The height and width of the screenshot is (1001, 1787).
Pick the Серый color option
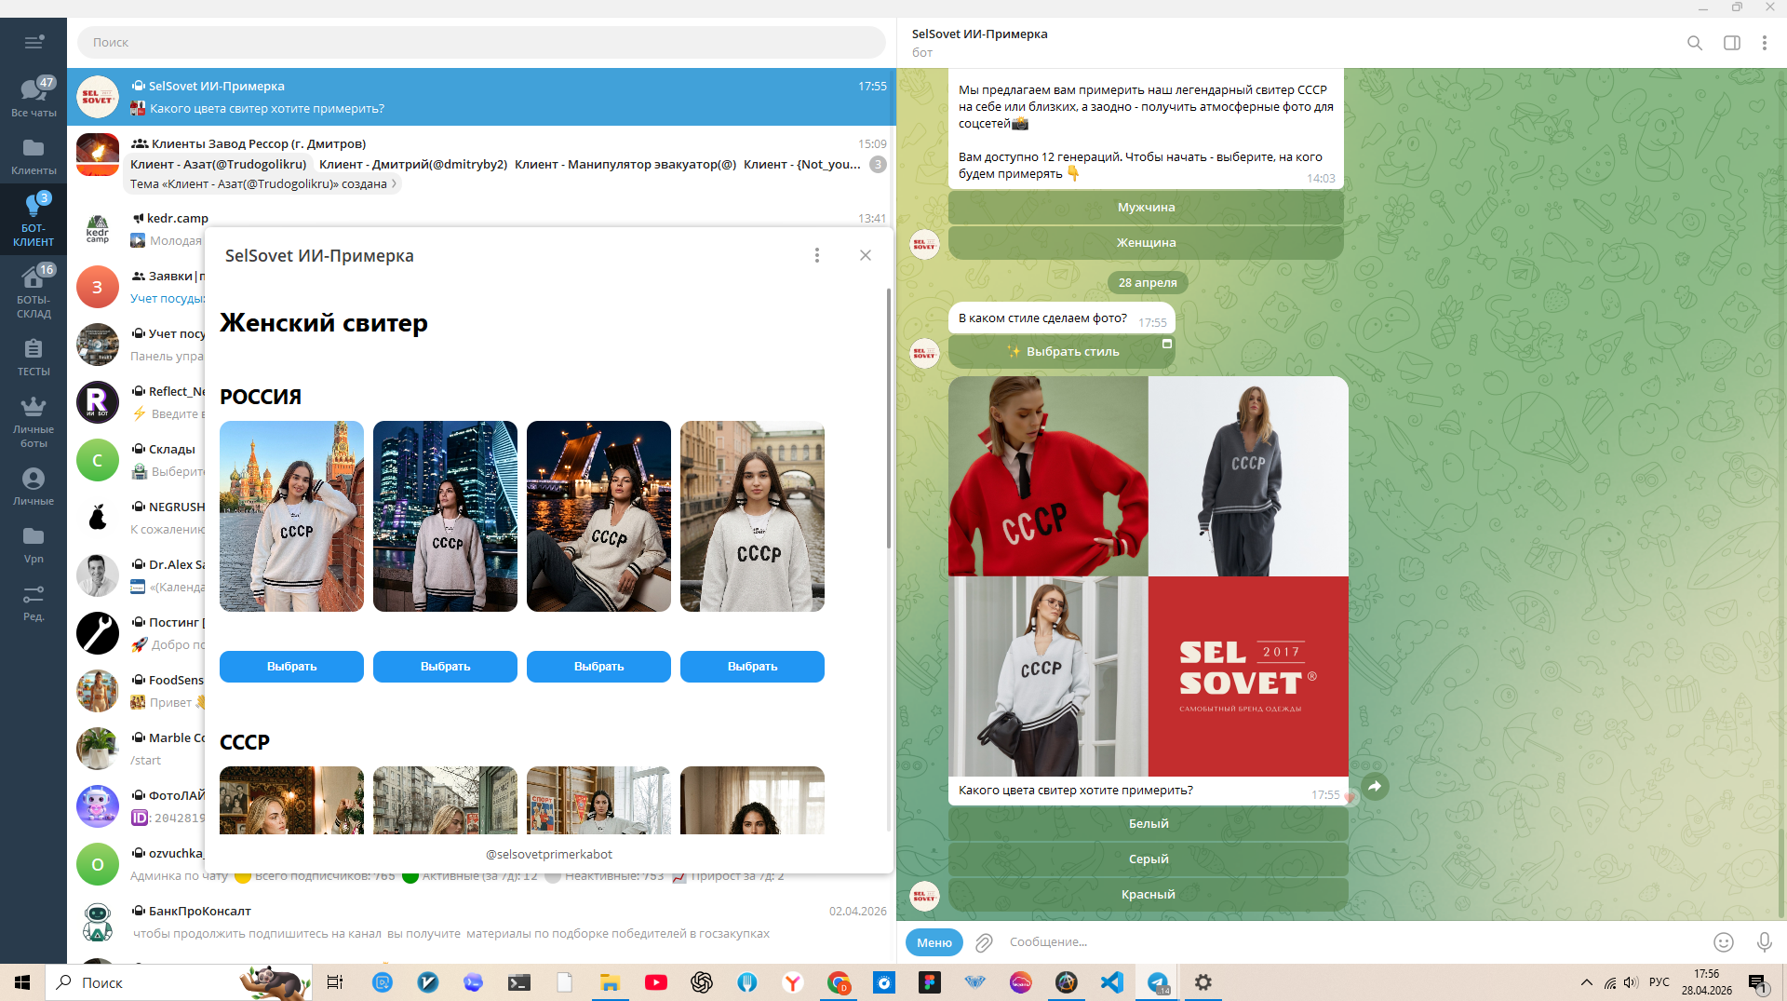click(1149, 859)
